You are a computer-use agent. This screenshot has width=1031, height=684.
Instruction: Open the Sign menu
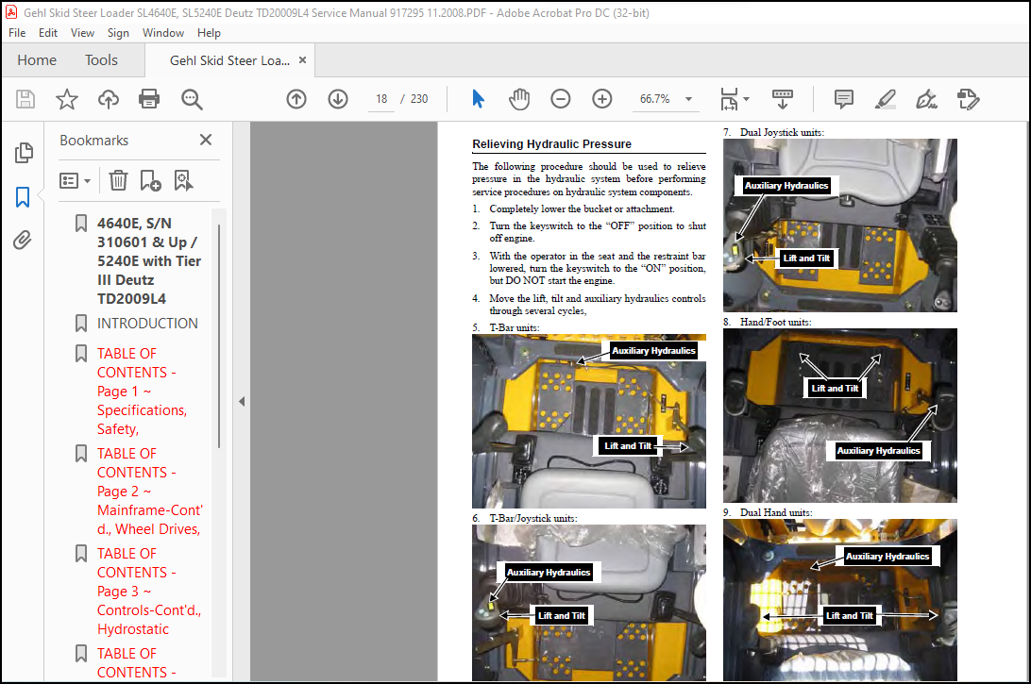pos(118,33)
